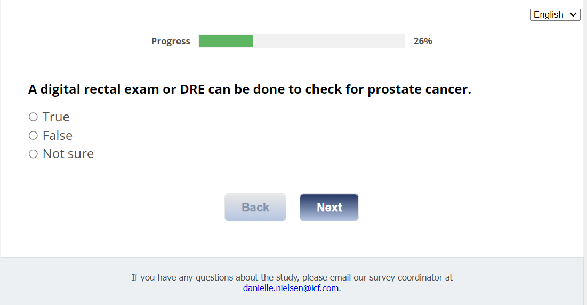This screenshot has width=587, height=305.
Task: Select the False radio button
Action: point(33,136)
